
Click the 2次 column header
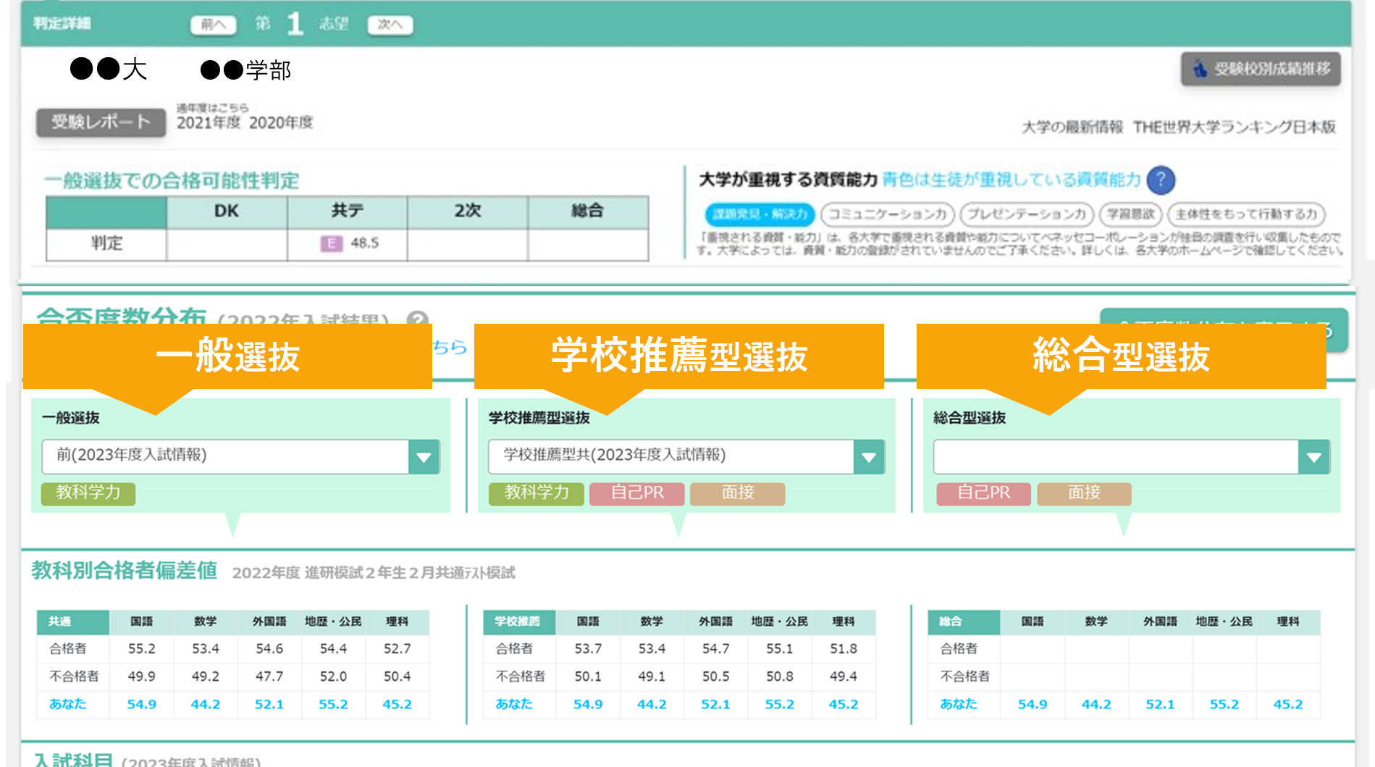(x=468, y=211)
